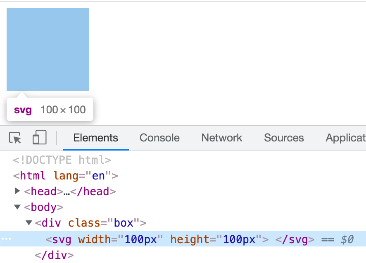Activate the inspect element picker icon

15,138
